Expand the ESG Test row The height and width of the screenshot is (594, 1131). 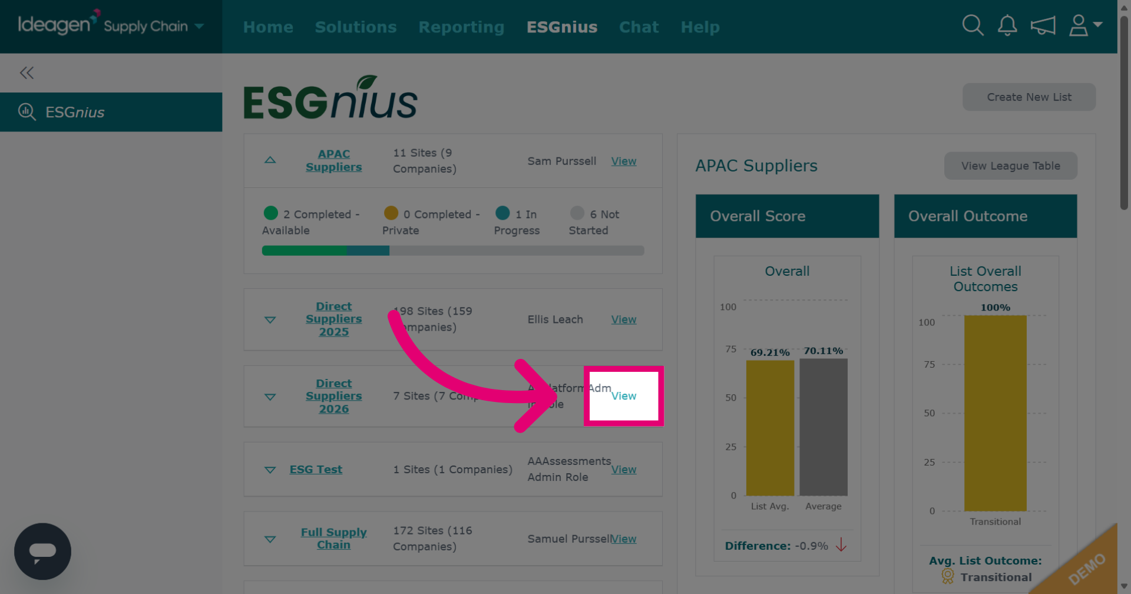click(x=270, y=470)
